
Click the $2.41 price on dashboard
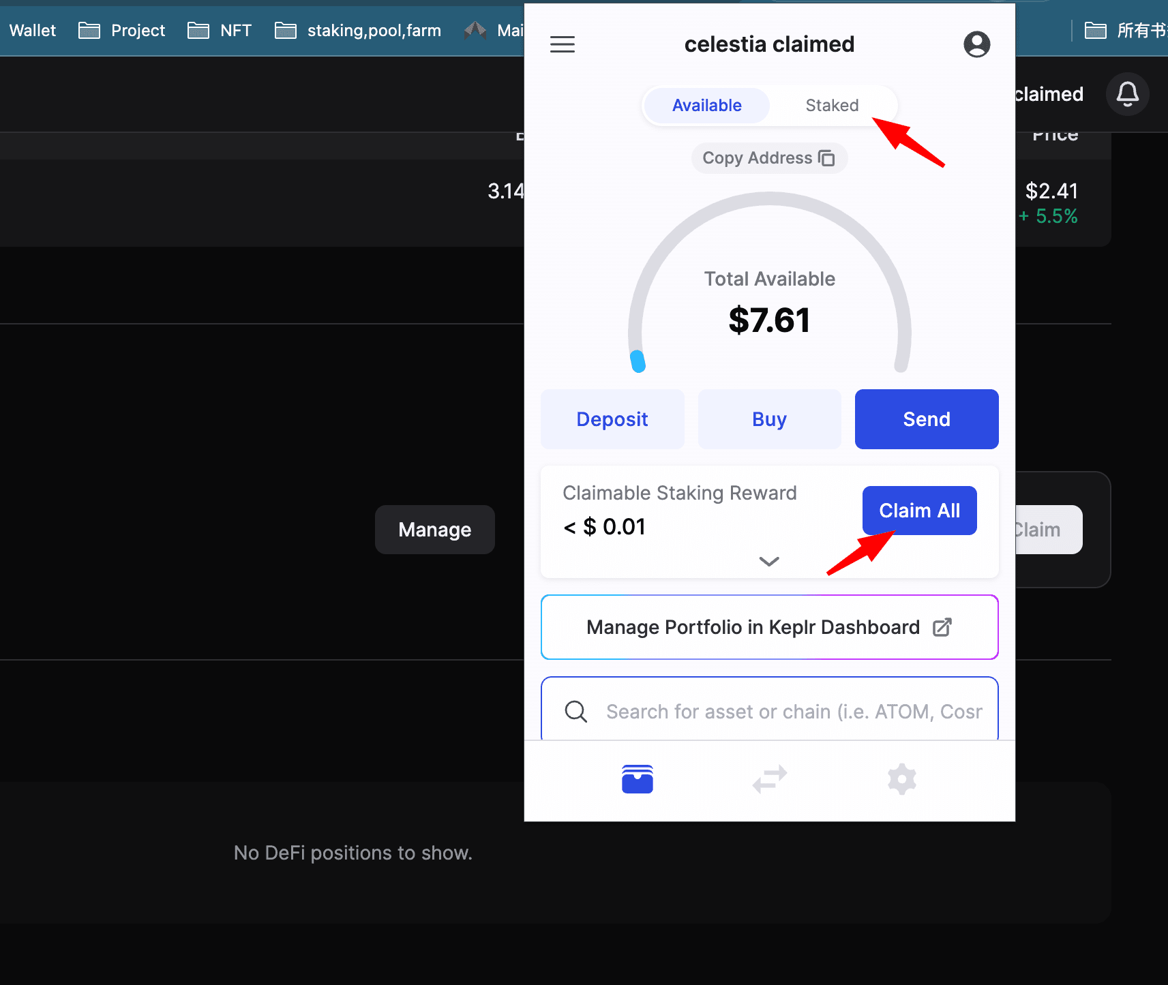coord(1051,191)
